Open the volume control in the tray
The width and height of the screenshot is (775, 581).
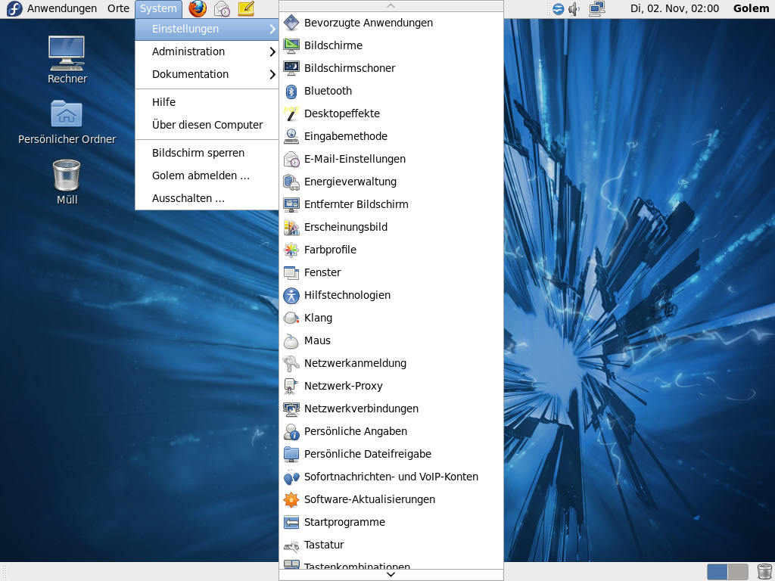(x=573, y=9)
